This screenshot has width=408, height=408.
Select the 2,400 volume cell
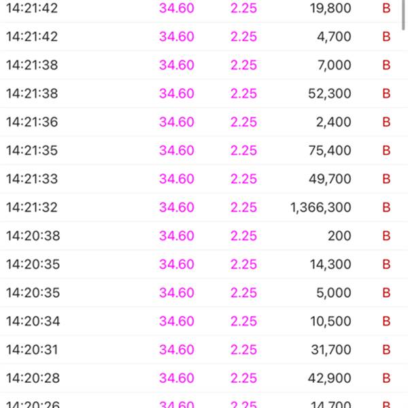(334, 122)
